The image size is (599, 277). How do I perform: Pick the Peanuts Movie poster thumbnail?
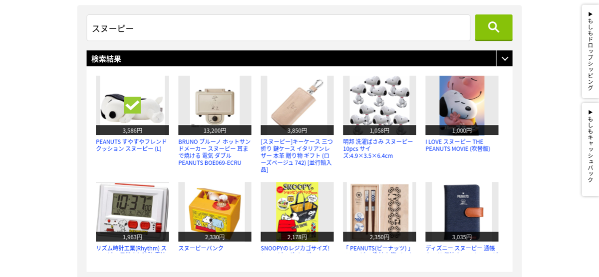462,105
